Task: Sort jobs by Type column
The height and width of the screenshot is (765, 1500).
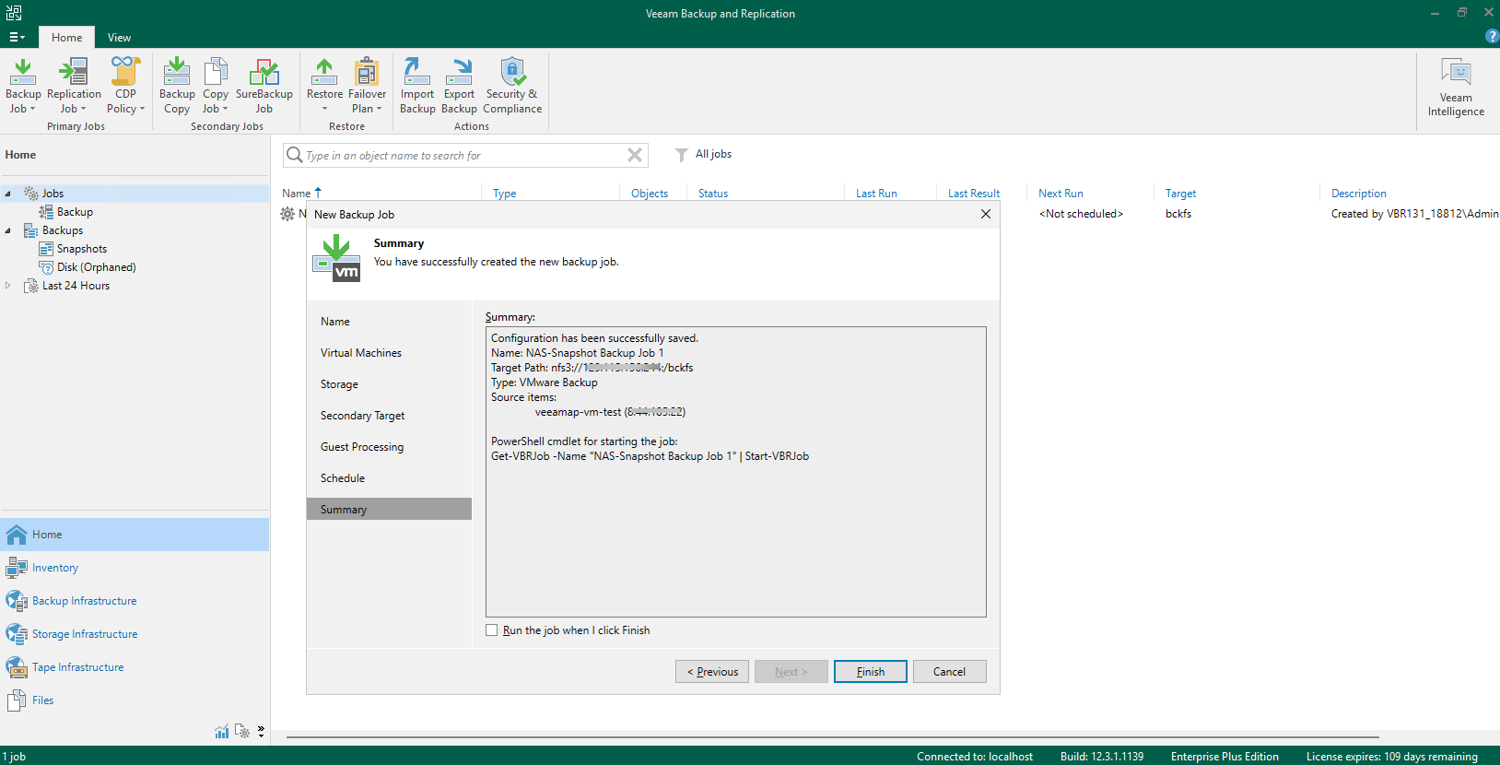Action: [x=505, y=194]
